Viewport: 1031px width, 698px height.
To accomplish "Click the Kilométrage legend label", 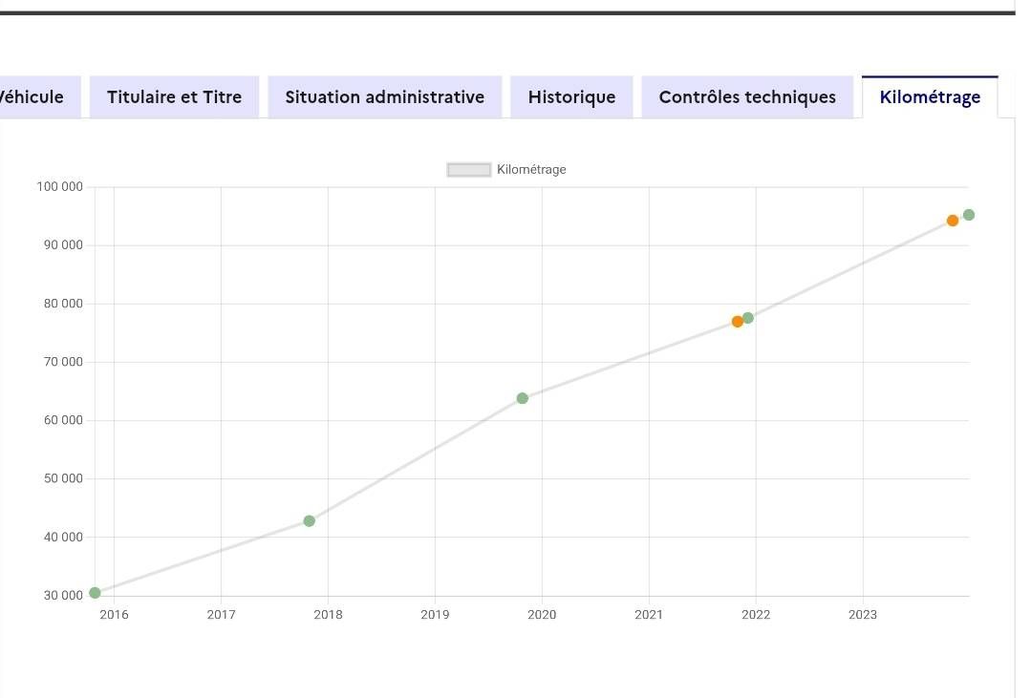I will (x=531, y=170).
